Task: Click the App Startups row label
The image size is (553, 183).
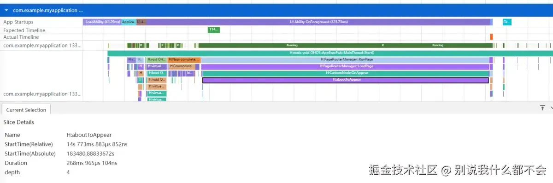Action: point(18,22)
